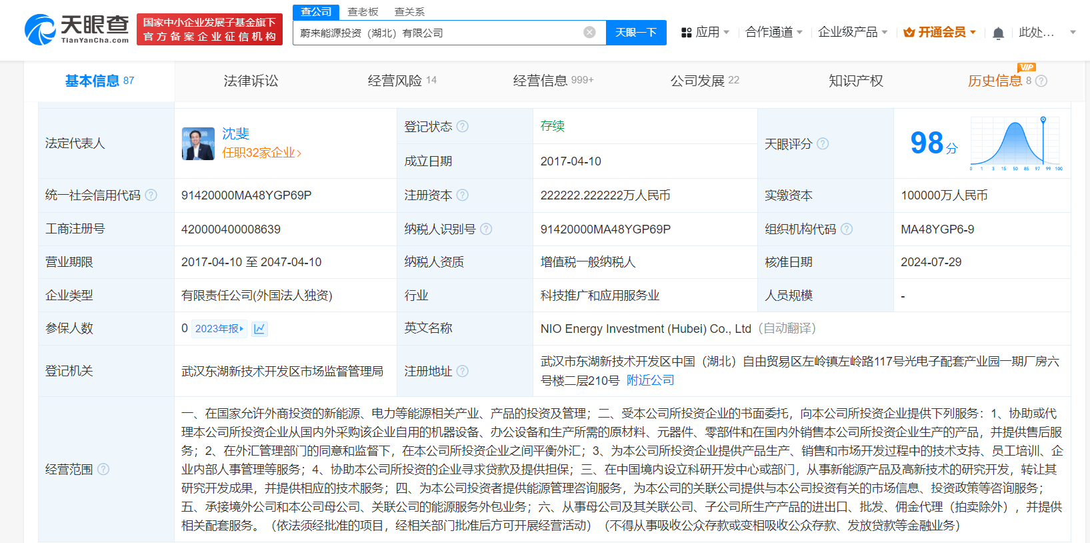
Task: Switch to the 法律诉讼 tab
Action: [251, 81]
